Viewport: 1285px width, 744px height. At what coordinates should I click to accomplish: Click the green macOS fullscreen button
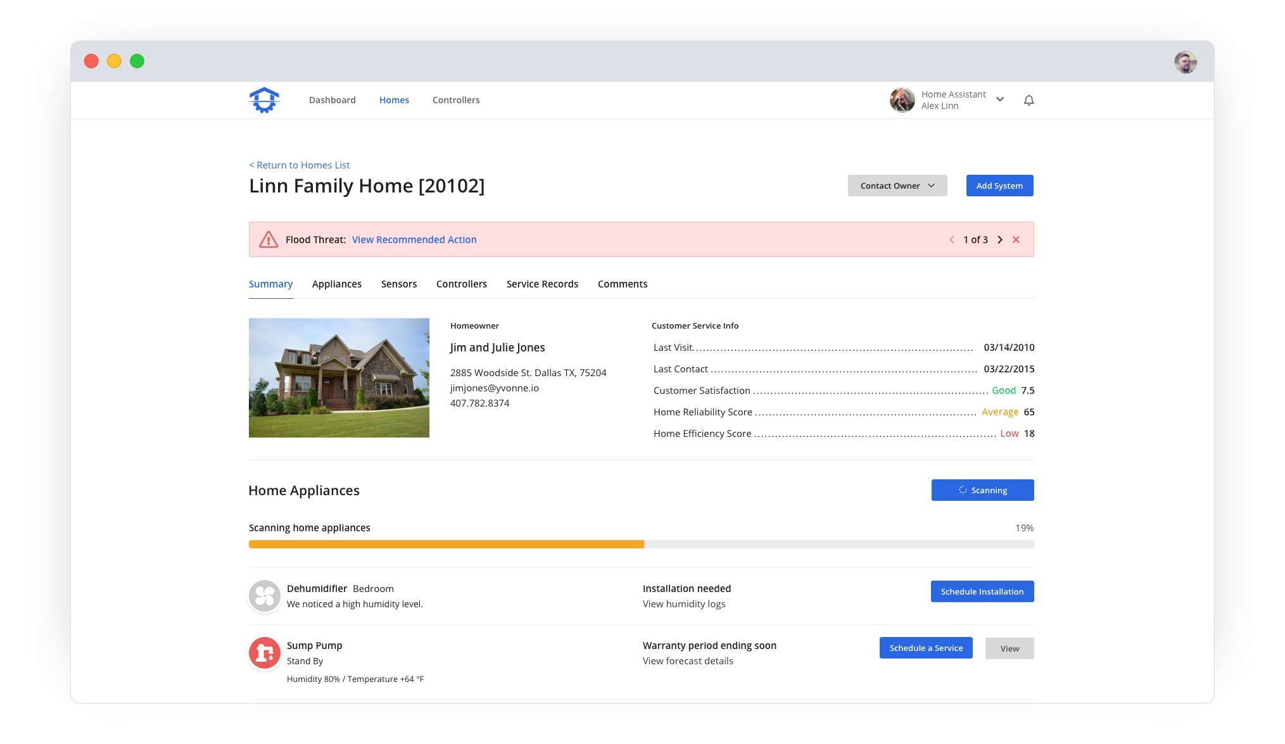point(137,61)
